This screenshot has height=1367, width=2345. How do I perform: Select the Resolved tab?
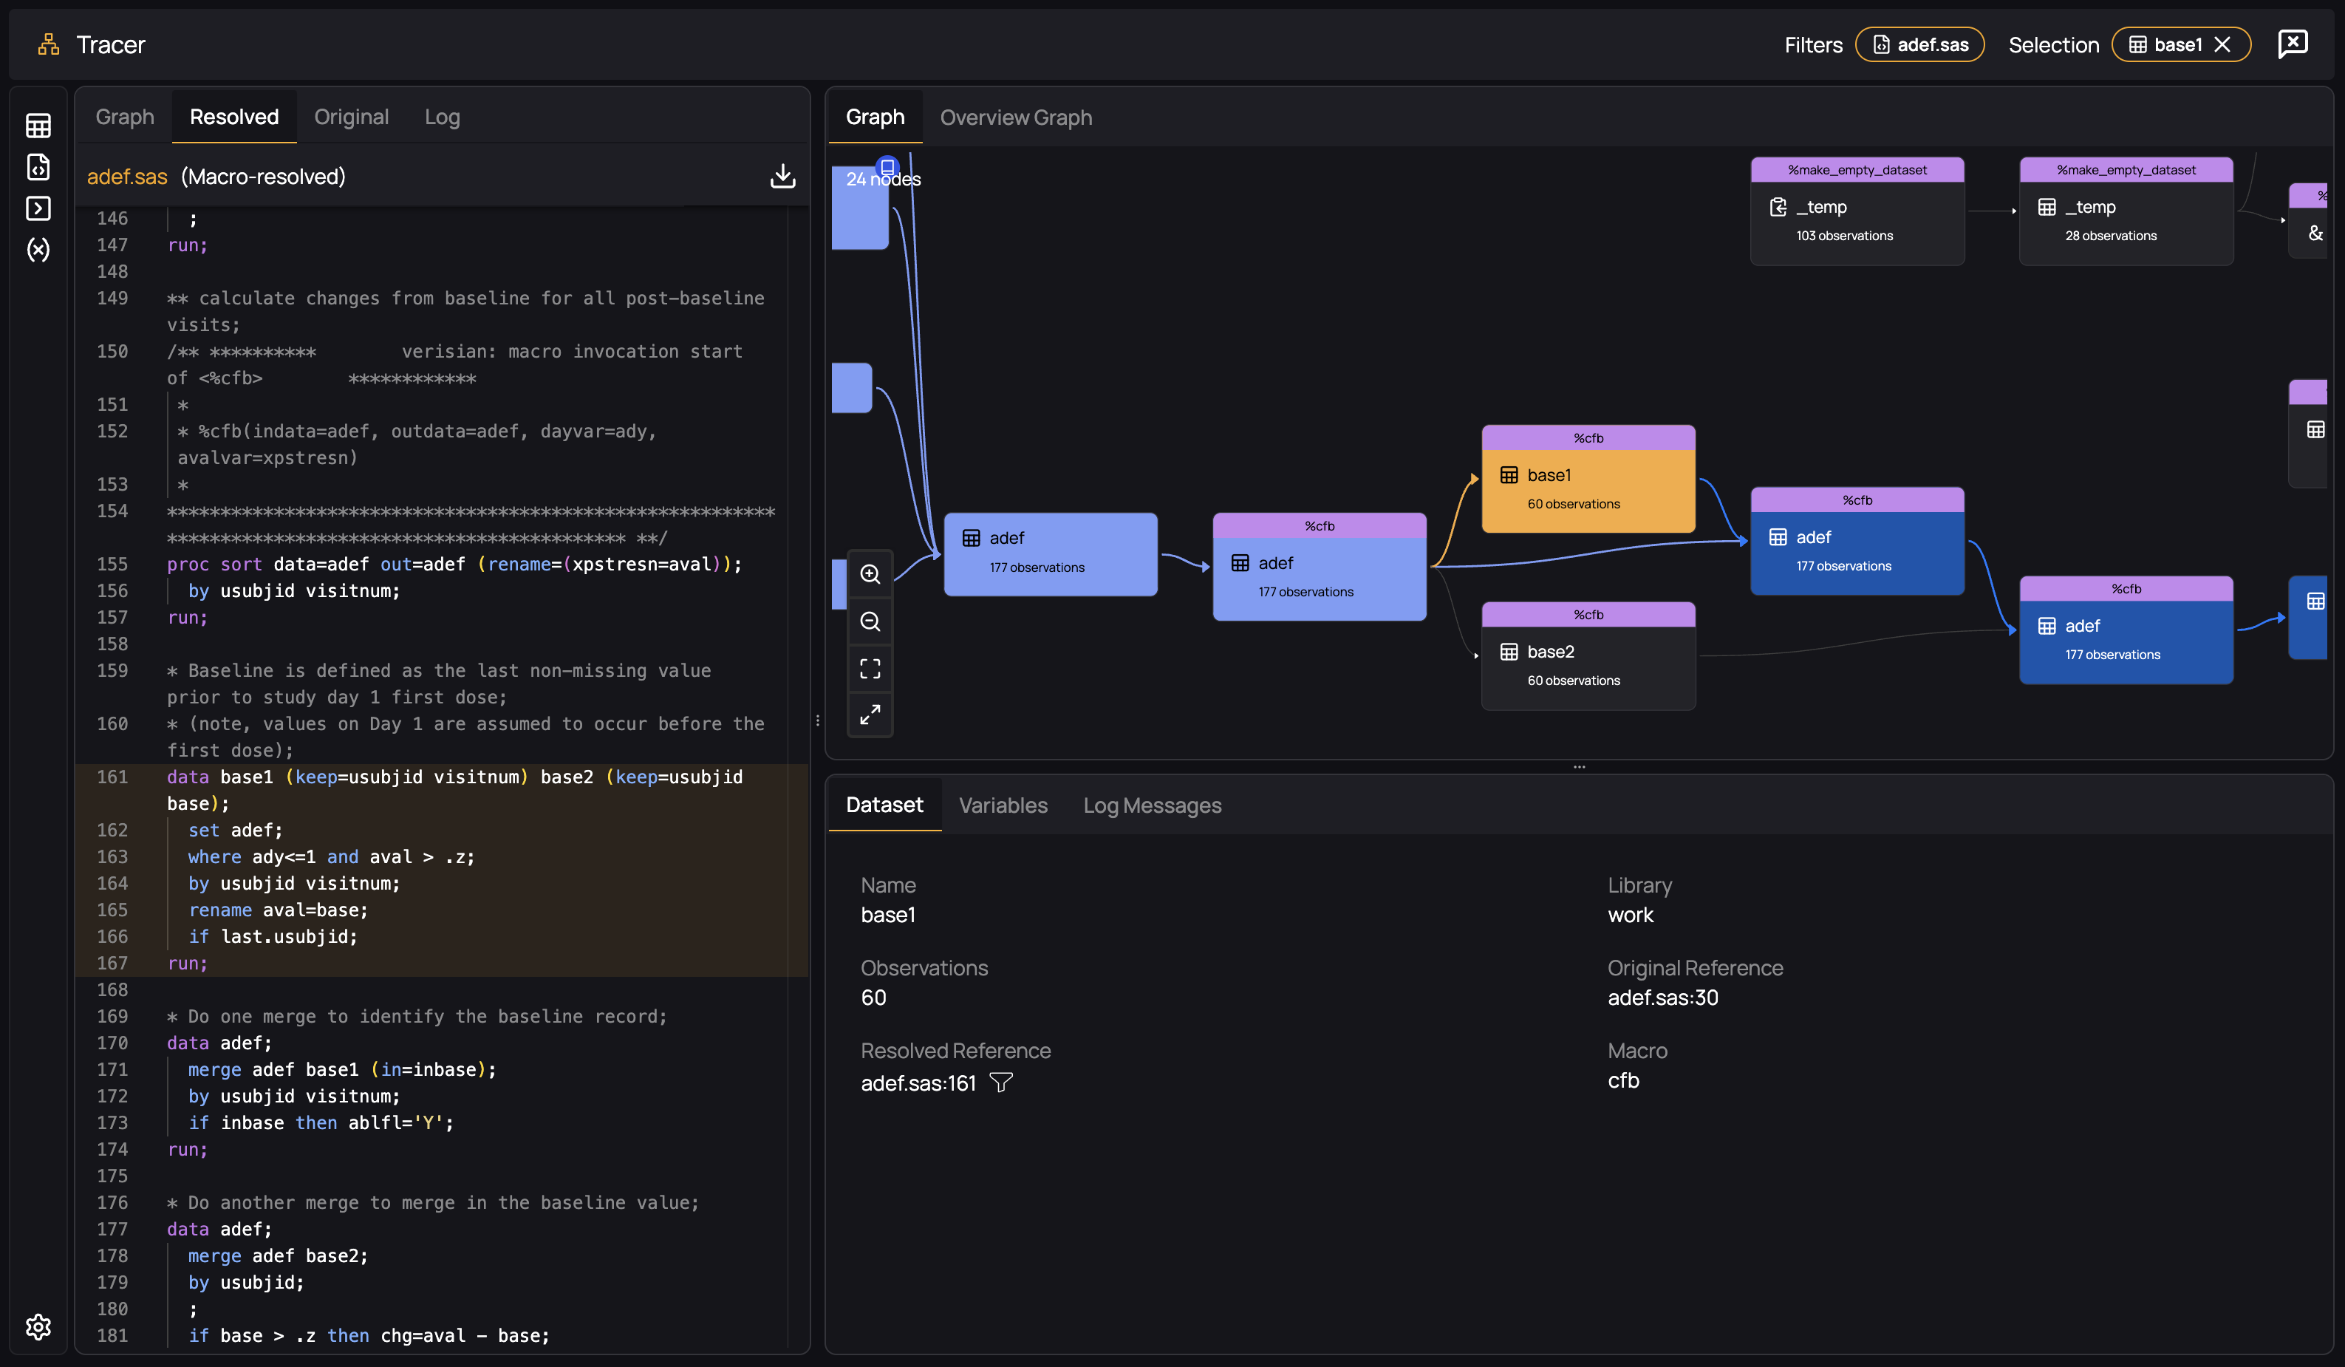pyautogui.click(x=234, y=116)
